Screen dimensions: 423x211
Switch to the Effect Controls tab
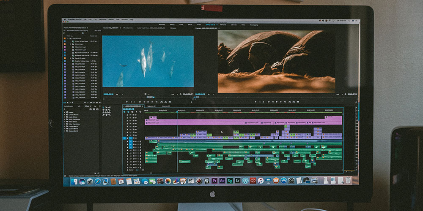click(128, 28)
